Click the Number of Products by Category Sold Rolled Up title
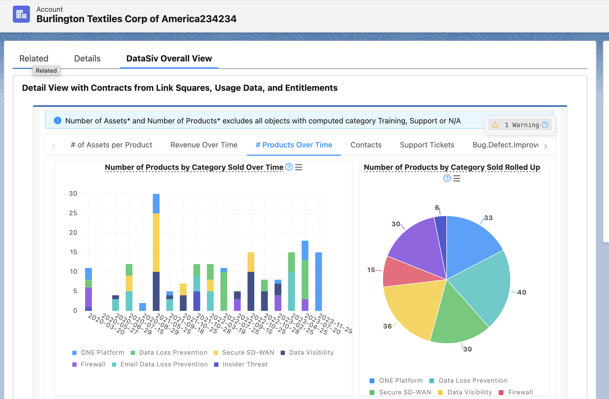Screen dimensions: 609x399 pyautogui.click(x=452, y=167)
